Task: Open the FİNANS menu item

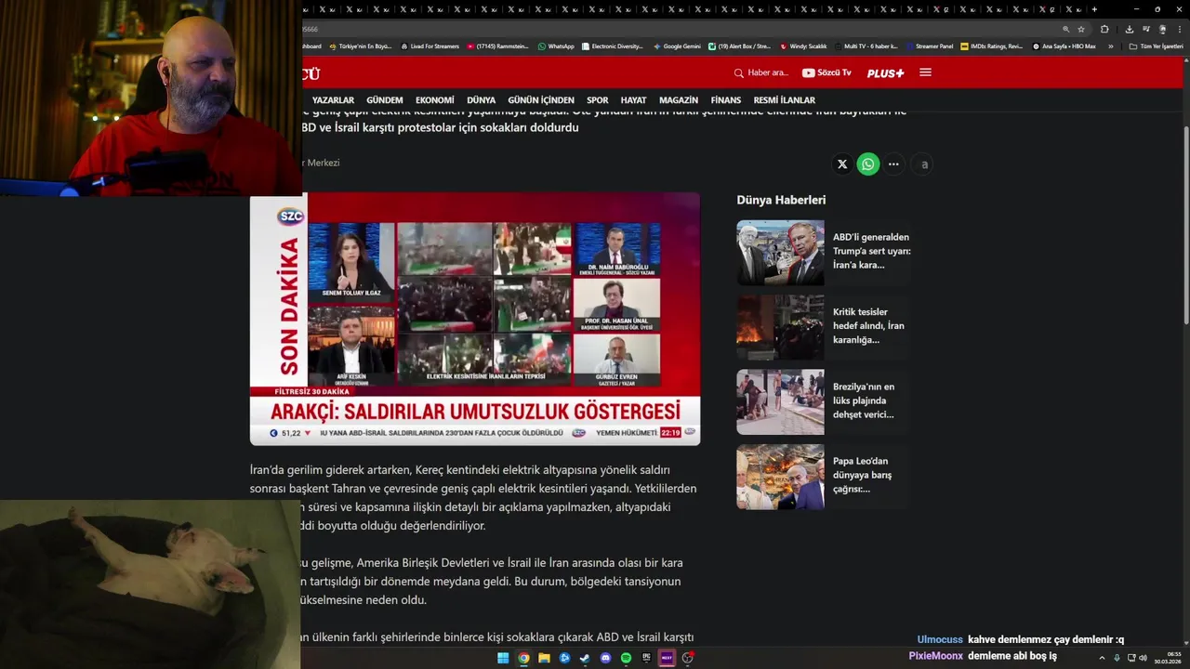Action: click(726, 100)
